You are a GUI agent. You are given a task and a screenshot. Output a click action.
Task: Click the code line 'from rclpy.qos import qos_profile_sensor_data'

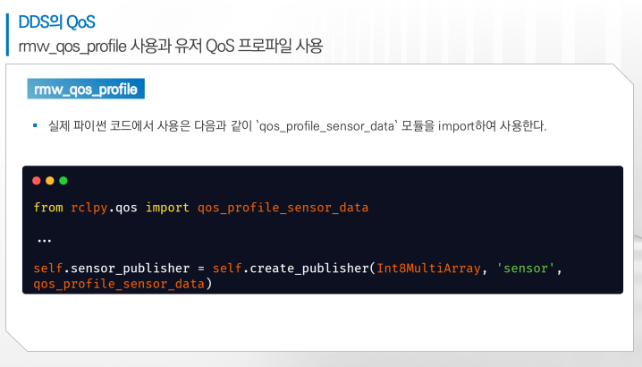(x=201, y=208)
